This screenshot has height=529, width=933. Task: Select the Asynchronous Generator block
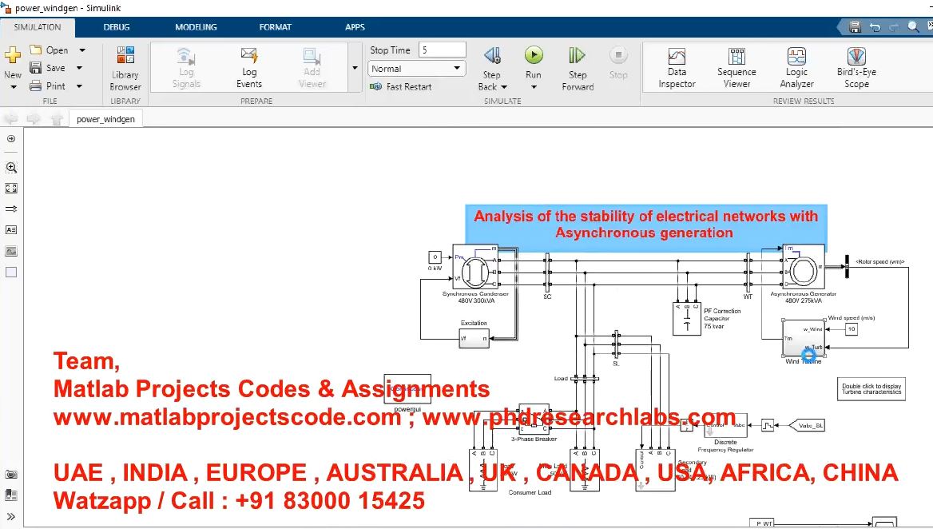tap(804, 267)
